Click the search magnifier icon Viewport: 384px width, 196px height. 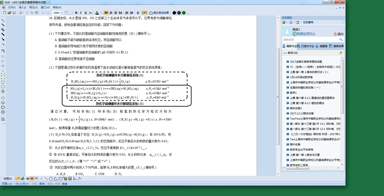click(341, 40)
